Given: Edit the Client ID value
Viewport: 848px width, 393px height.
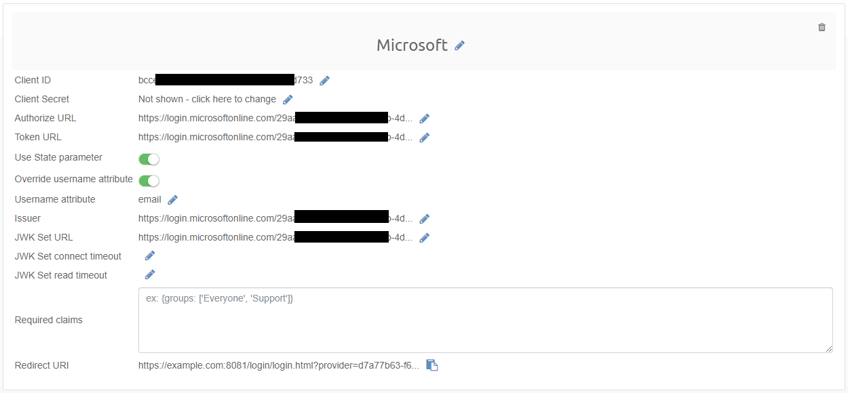Looking at the screenshot, I should 324,80.
